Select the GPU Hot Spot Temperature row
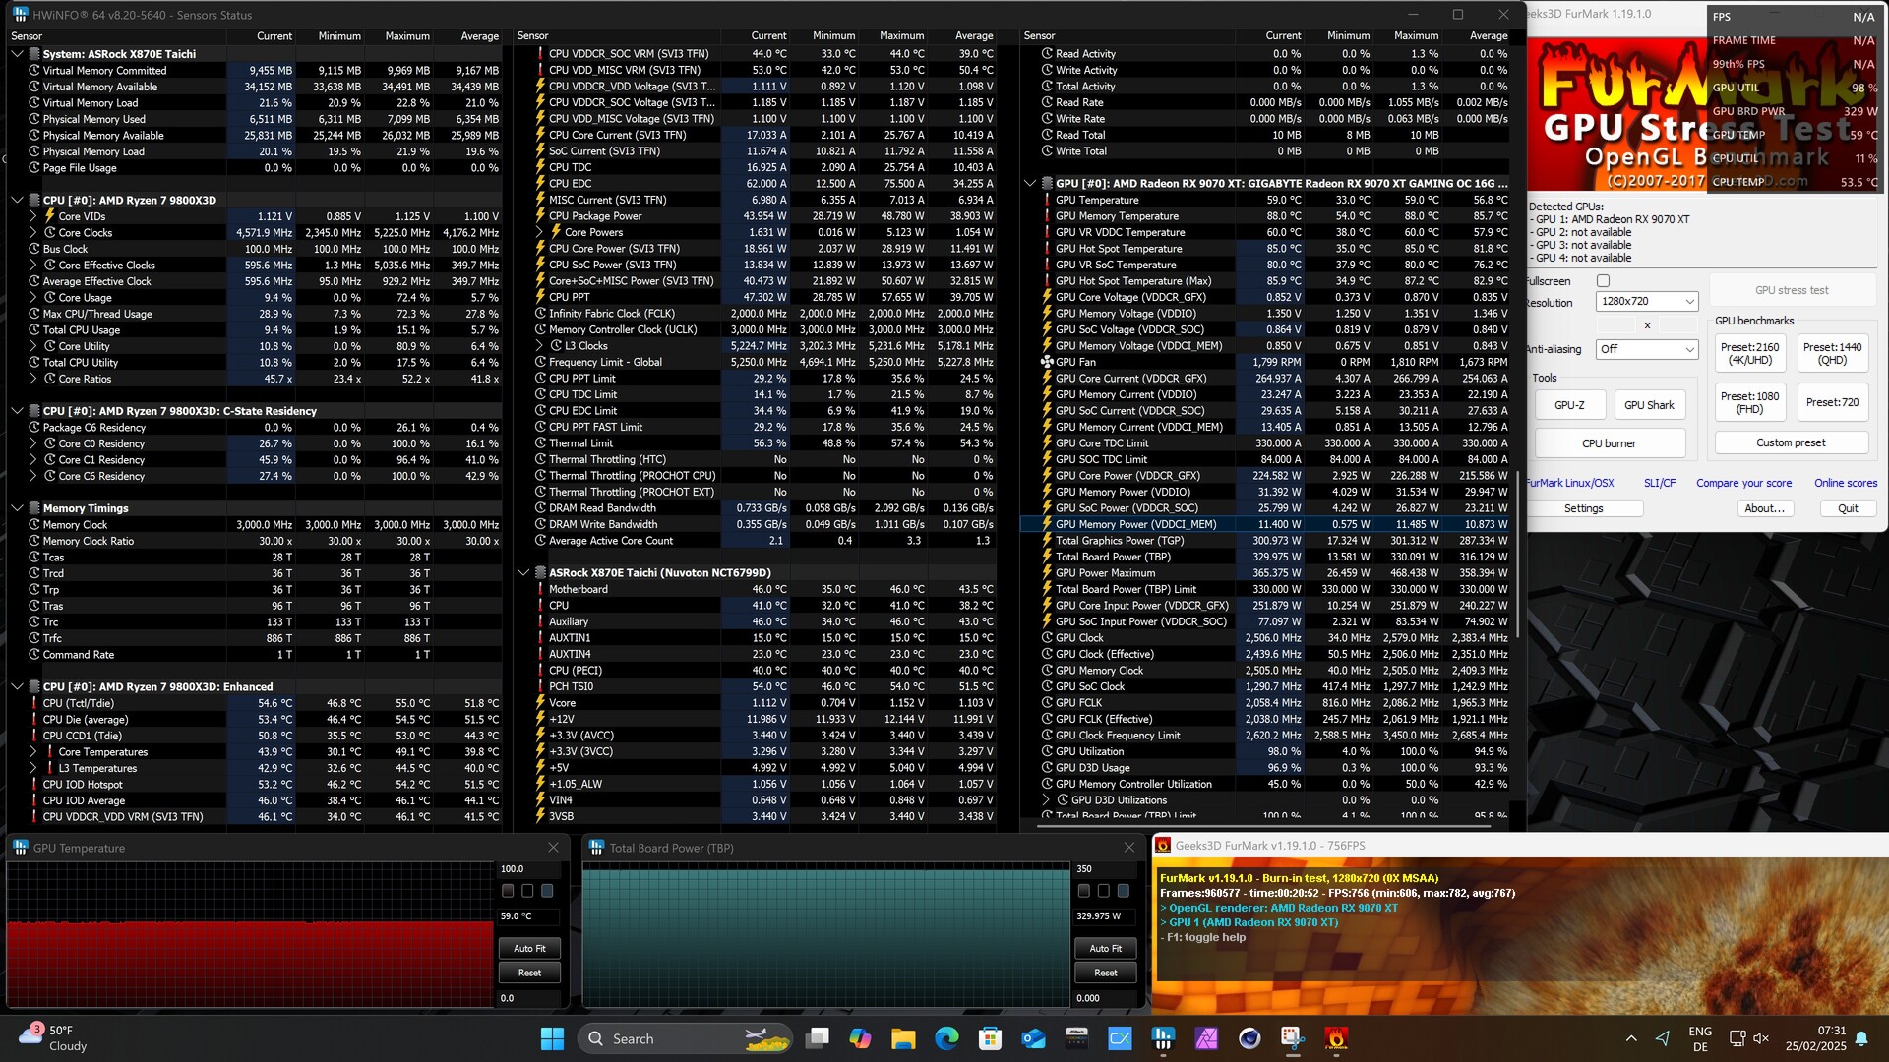 tap(1265, 249)
